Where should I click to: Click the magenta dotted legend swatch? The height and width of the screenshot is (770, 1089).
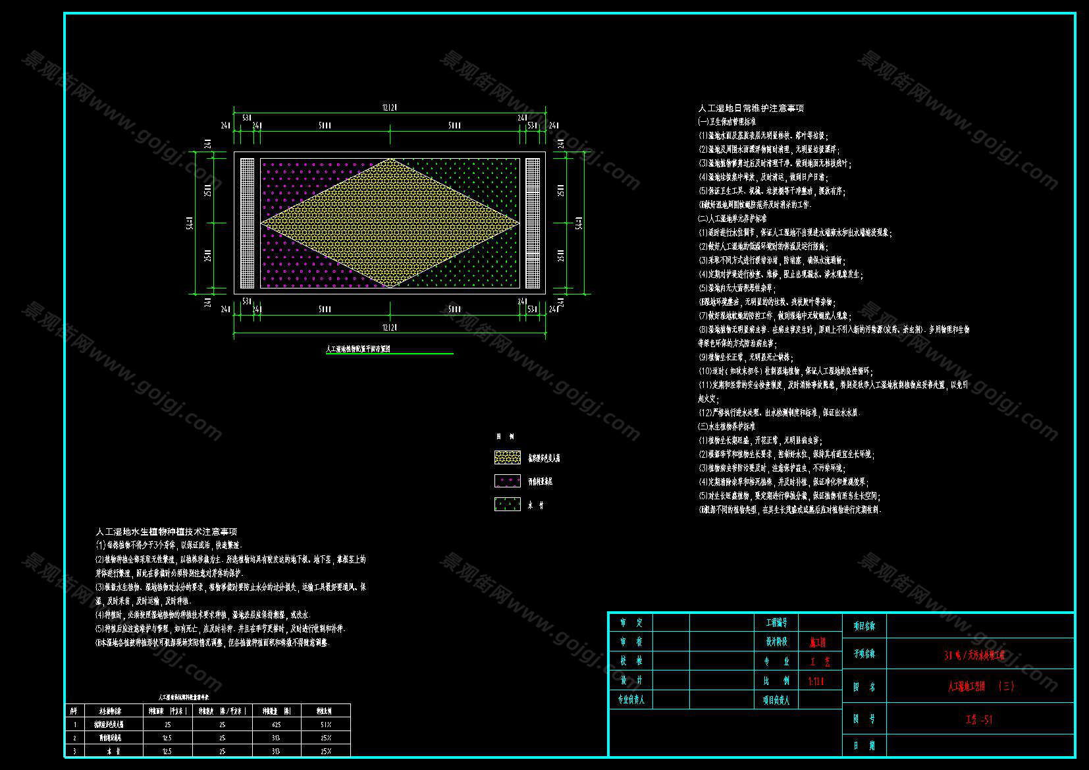[x=507, y=481]
